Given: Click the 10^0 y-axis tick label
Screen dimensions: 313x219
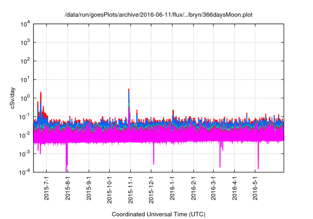Looking at the screenshot, I should (x=25, y=98).
